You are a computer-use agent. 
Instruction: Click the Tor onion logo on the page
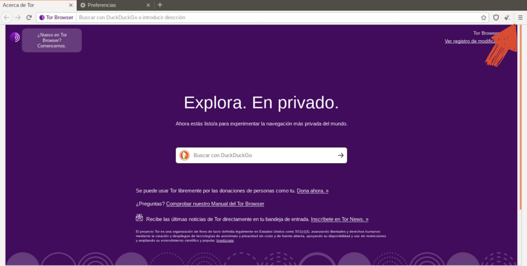[15, 37]
